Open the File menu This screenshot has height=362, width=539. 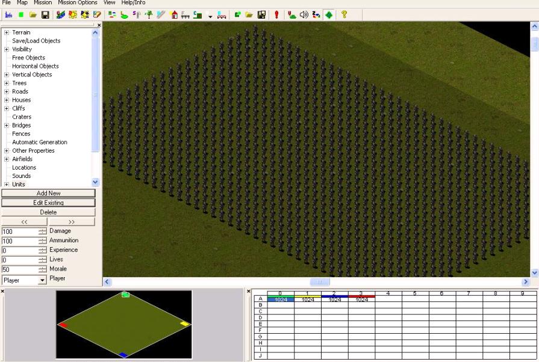6,2
